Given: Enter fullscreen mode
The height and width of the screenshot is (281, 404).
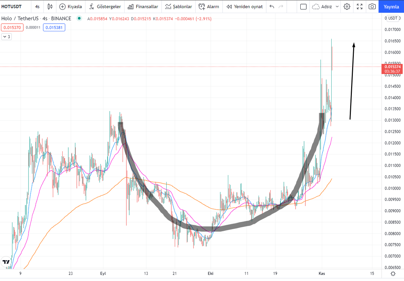Looking at the screenshot, I should point(360,6).
